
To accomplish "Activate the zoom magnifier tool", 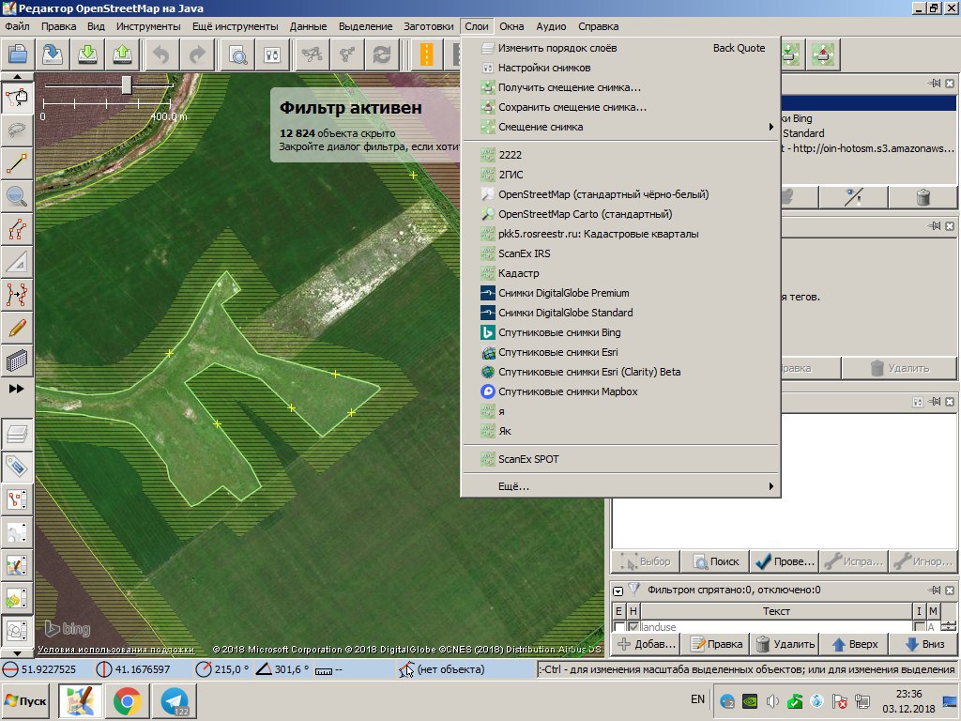I will click(x=17, y=196).
